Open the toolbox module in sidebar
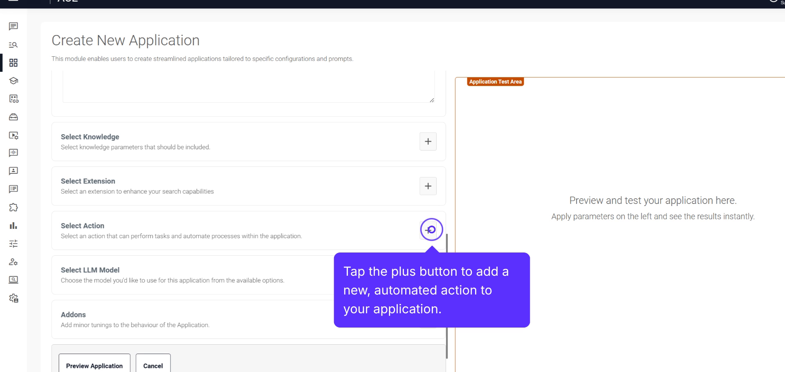Screen dimensions: 785x372 click(x=13, y=117)
